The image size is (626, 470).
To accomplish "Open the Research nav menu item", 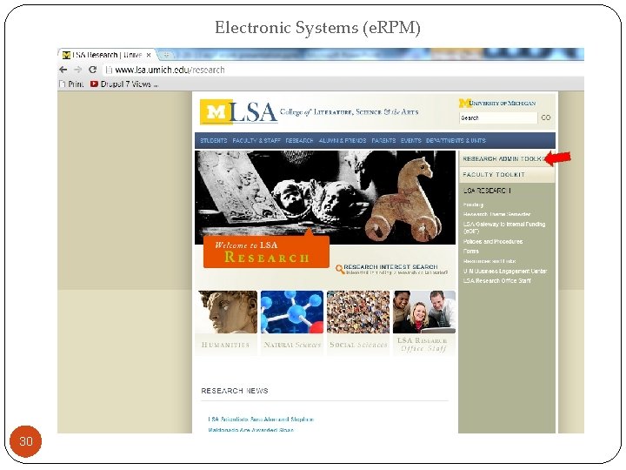I will (x=299, y=141).
